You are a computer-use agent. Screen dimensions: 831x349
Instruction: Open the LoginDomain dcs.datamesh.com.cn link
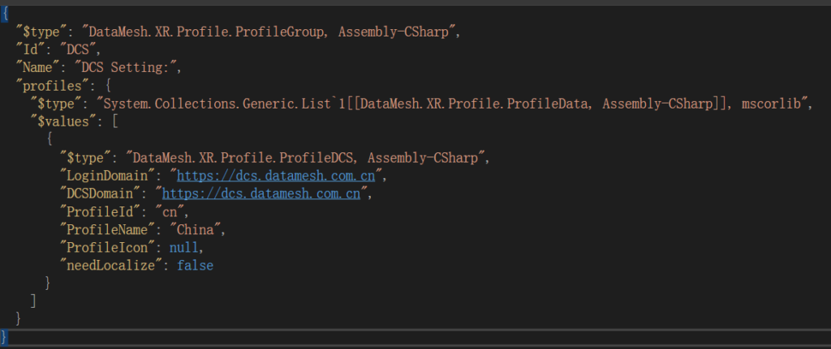[x=276, y=175]
